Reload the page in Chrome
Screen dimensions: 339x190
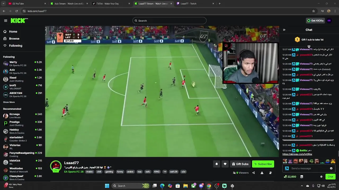point(16,11)
